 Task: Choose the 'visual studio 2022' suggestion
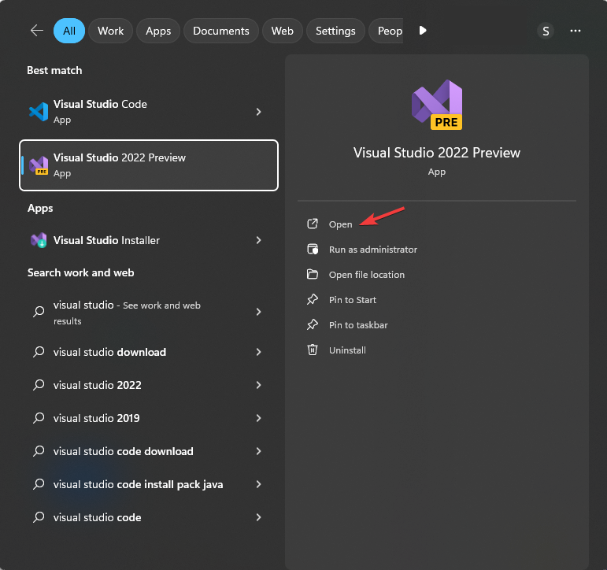(x=149, y=385)
